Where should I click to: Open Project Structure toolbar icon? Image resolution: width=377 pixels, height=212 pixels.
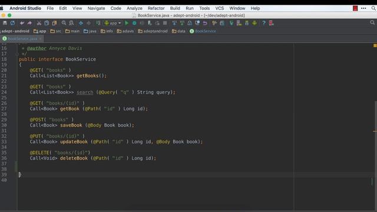click(222, 23)
